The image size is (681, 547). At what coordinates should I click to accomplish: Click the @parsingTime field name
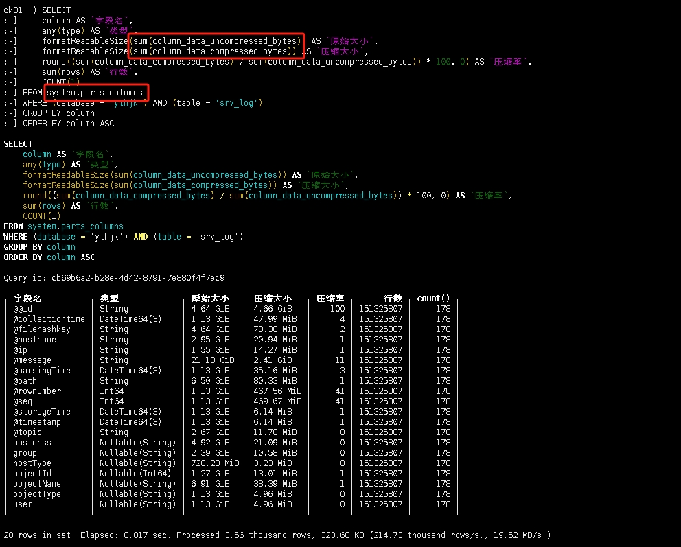pyautogui.click(x=42, y=371)
